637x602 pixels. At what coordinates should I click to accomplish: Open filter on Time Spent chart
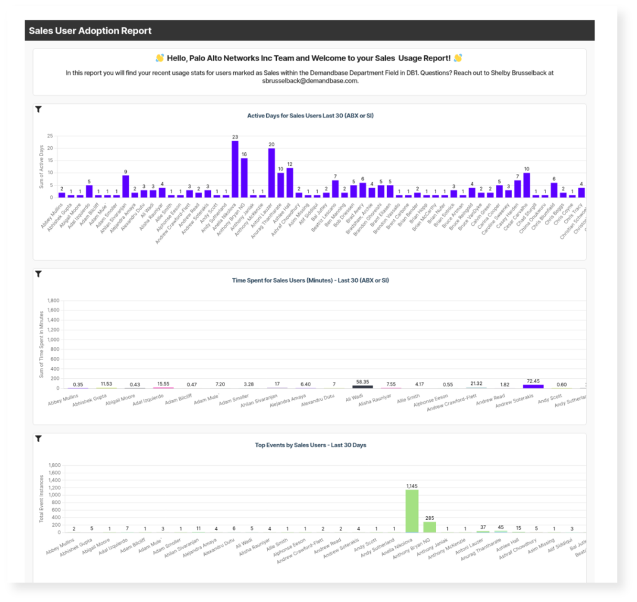39,274
